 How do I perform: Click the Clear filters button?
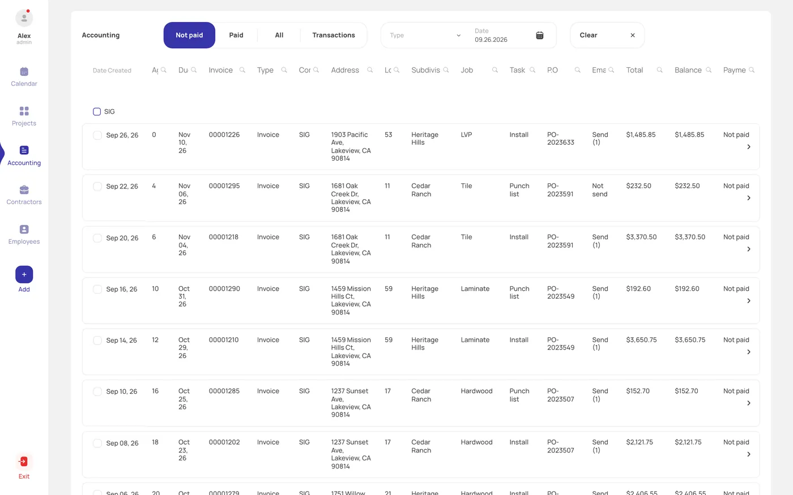point(607,35)
